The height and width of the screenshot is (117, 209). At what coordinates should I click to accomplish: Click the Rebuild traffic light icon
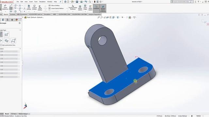95,2
